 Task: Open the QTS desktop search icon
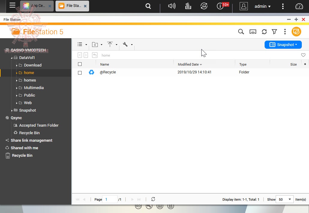click(148, 6)
